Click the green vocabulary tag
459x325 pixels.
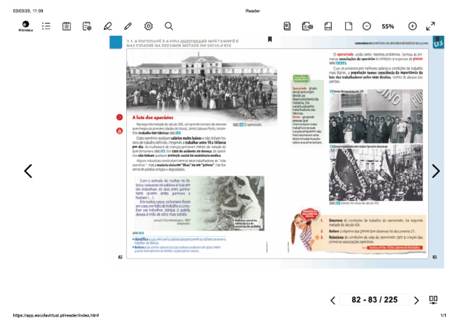tap(301, 78)
